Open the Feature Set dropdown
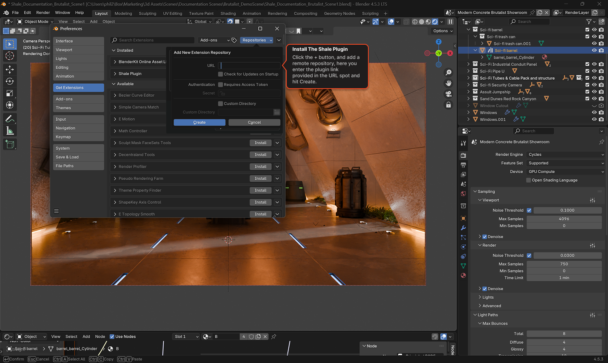The image size is (608, 363). tap(566, 163)
